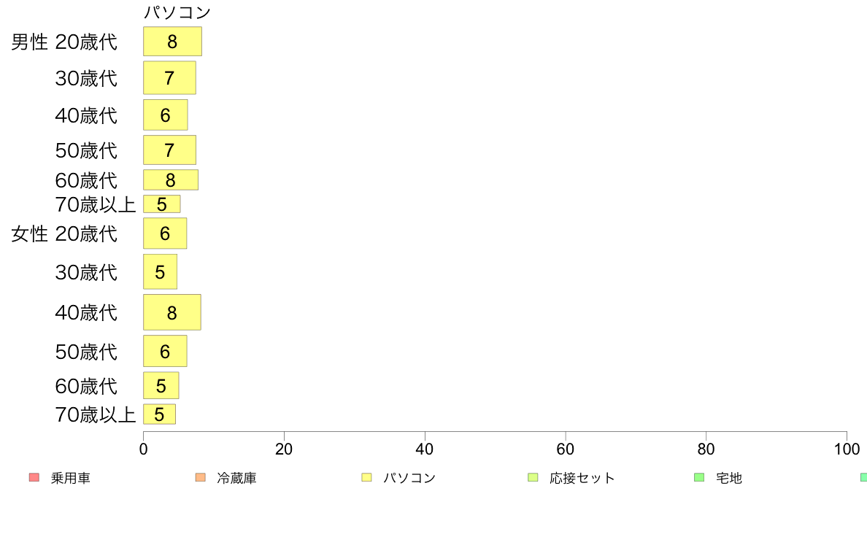The height and width of the screenshot is (537, 867).
Task: Click the 男性 group label
Action: 29,42
